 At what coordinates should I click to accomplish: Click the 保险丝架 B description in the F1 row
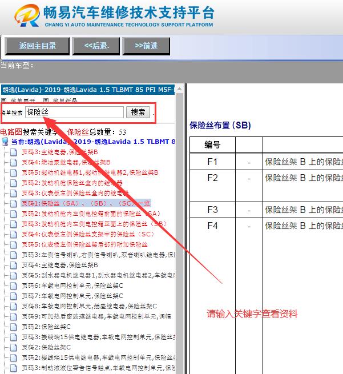click(x=304, y=162)
